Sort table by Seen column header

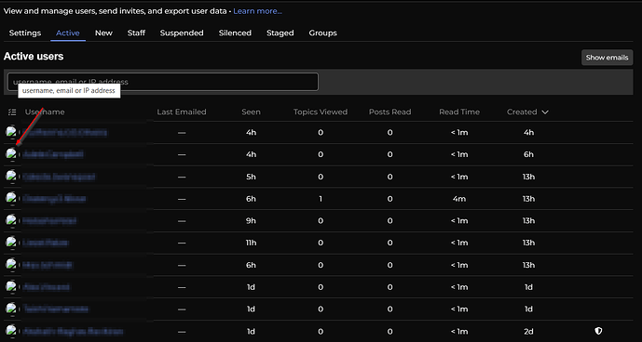click(x=251, y=112)
